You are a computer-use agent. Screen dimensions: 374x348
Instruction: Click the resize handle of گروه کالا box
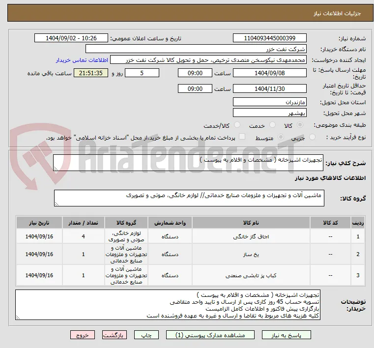57,203
